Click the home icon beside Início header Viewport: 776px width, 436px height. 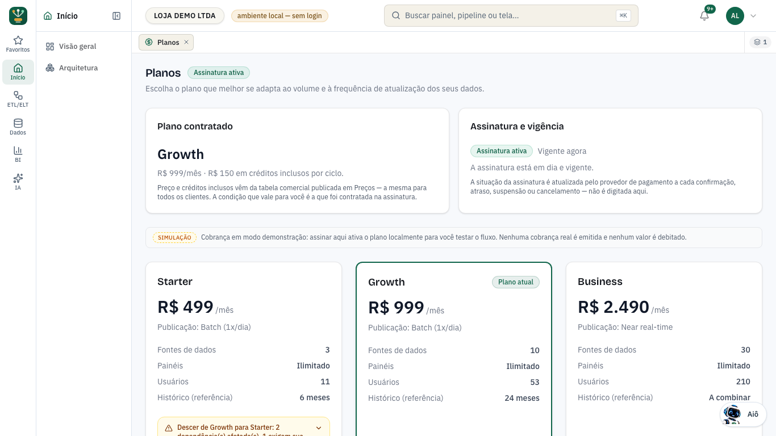pos(48,16)
